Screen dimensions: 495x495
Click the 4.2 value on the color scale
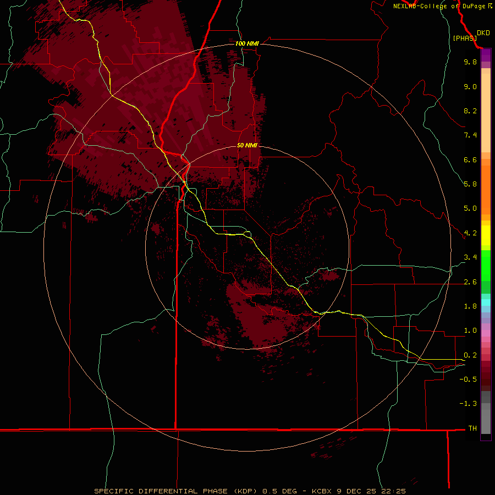470,233
